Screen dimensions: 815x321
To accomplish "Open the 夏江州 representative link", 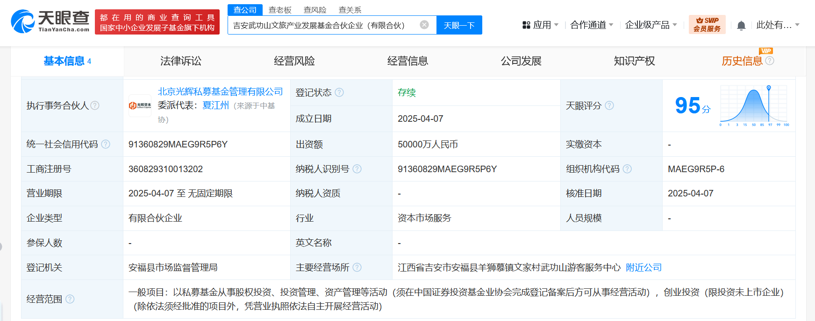I will (216, 105).
